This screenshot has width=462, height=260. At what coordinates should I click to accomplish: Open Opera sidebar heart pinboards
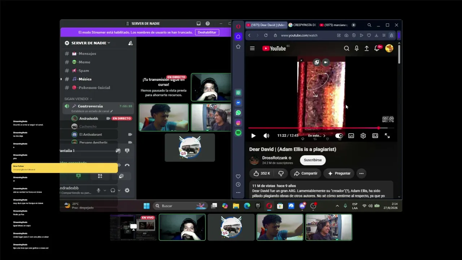[x=238, y=176]
